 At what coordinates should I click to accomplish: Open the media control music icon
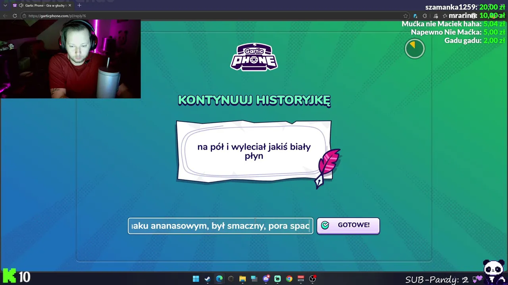436,16
